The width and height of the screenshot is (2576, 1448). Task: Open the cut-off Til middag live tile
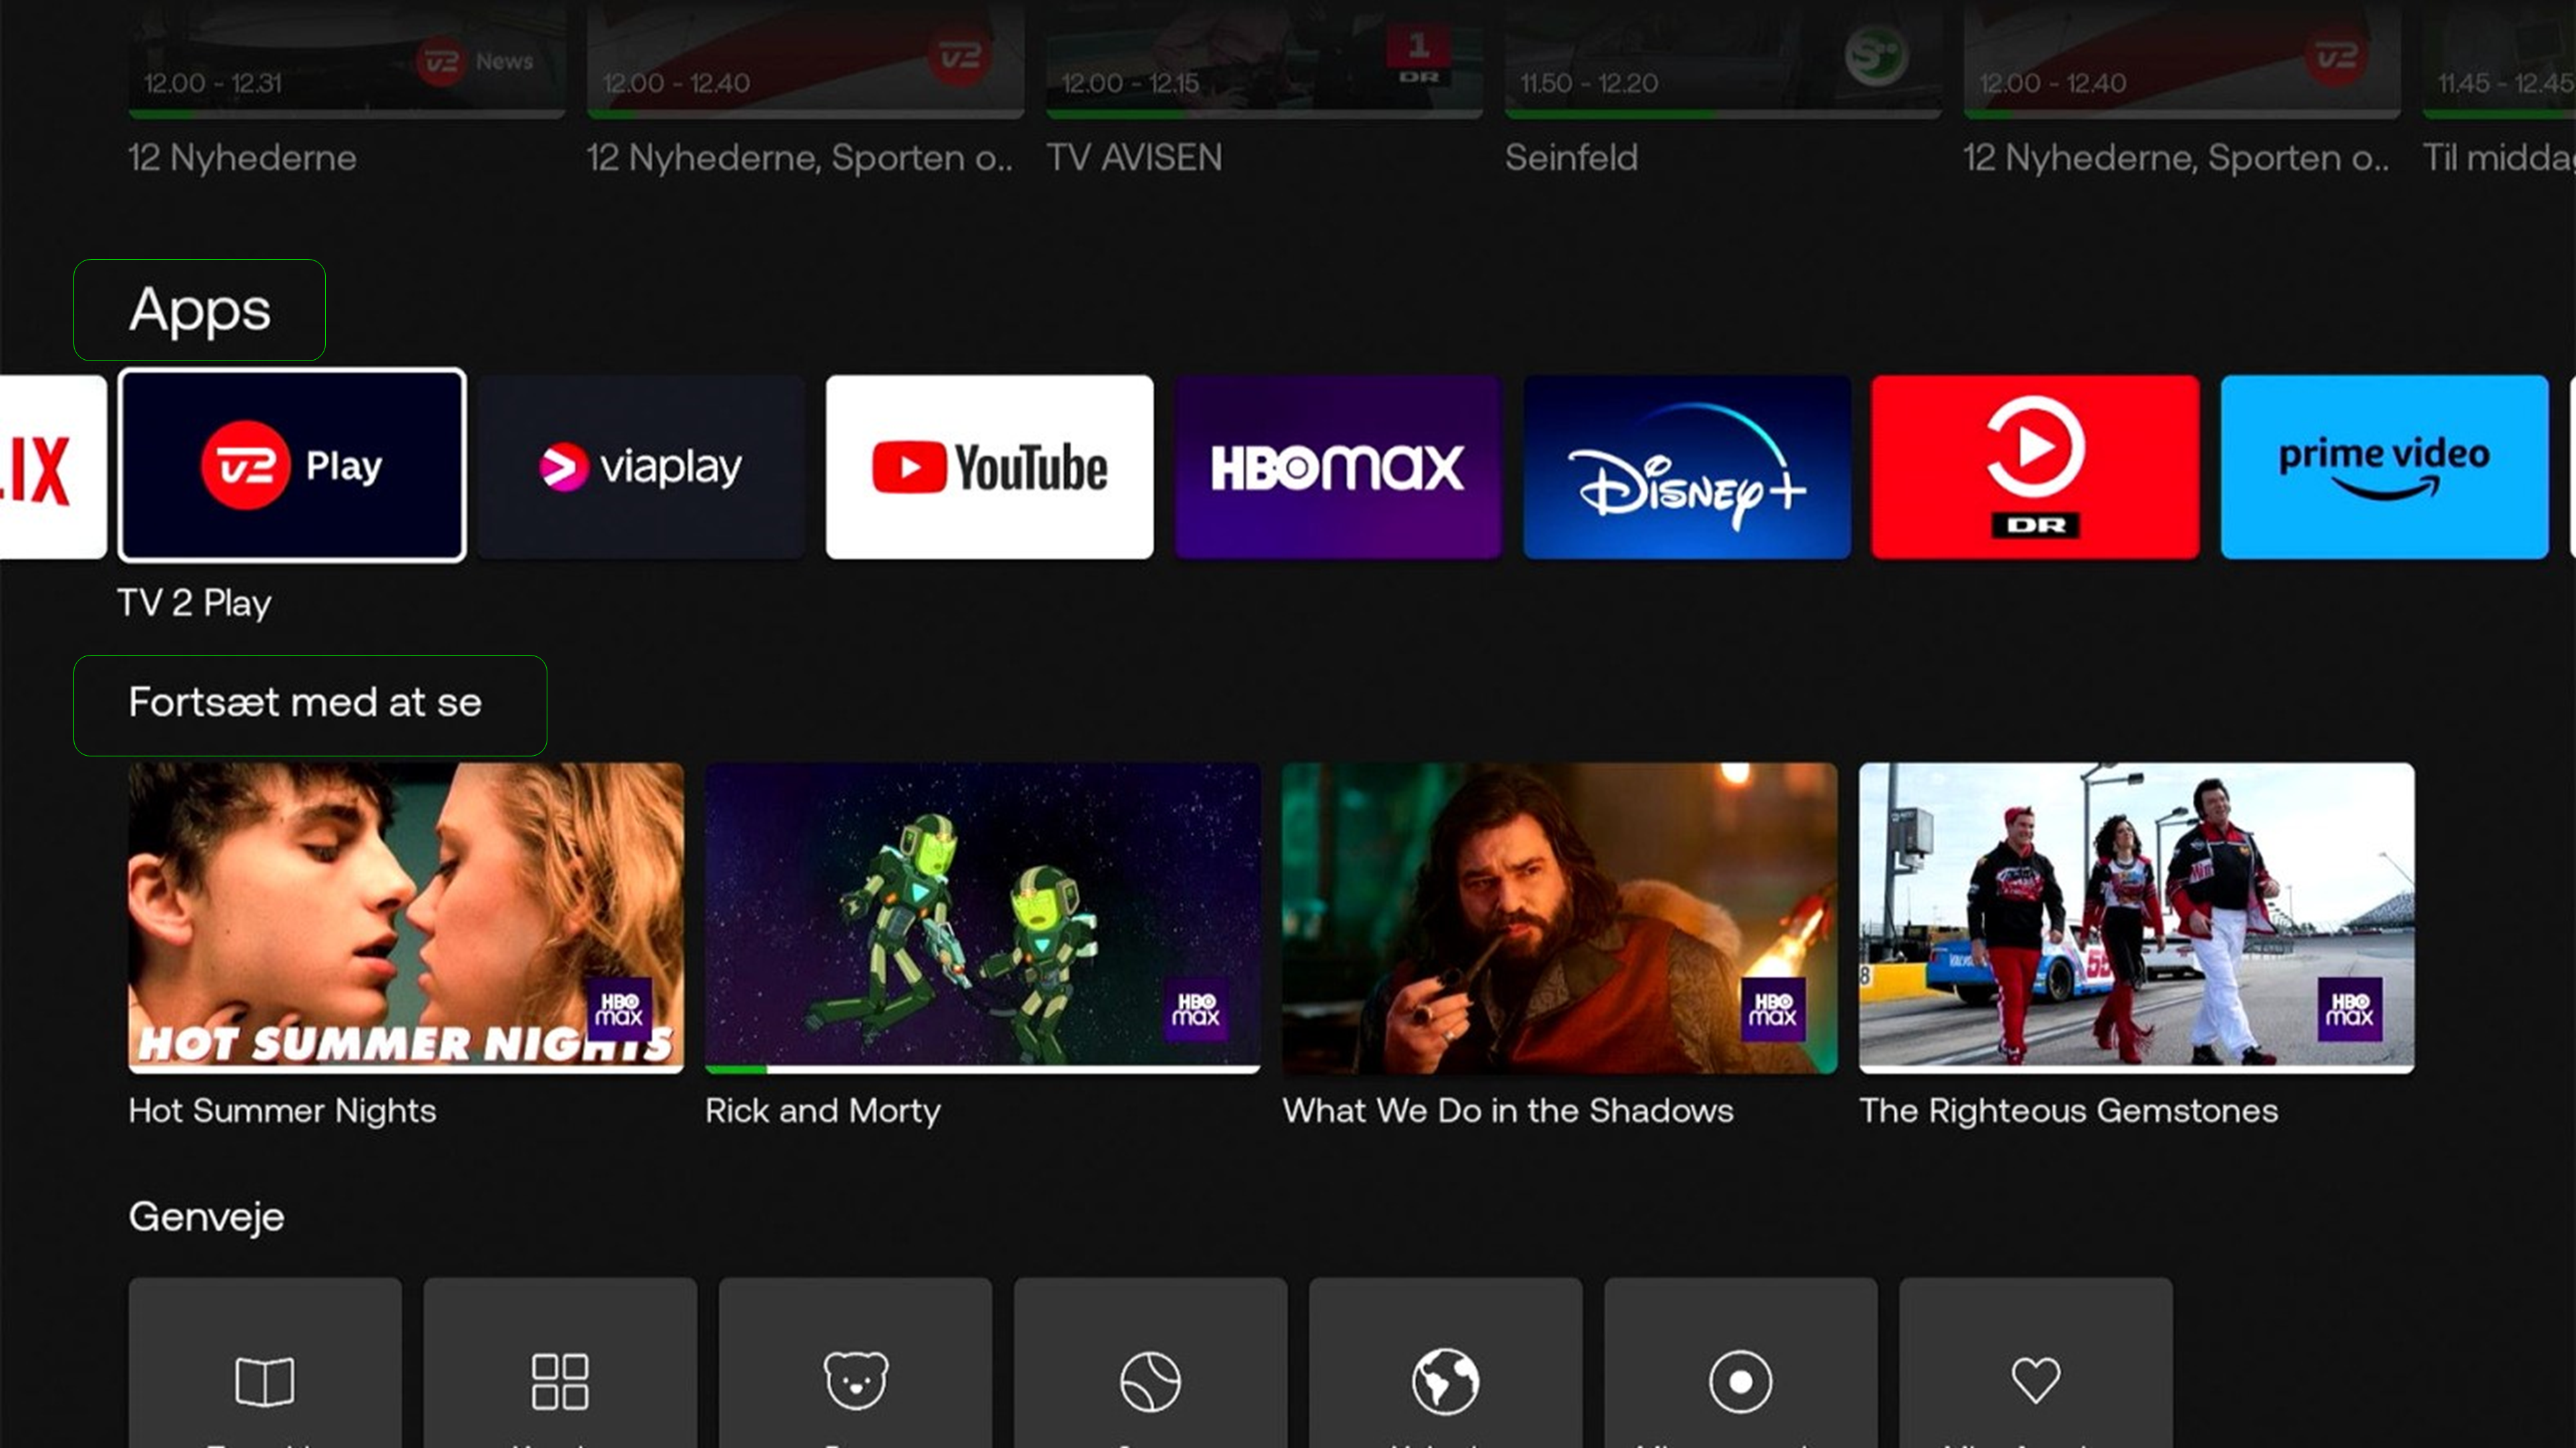point(2499,60)
